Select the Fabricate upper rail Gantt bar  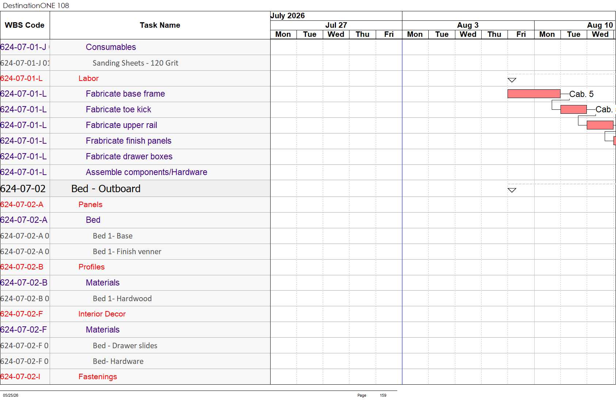point(600,125)
